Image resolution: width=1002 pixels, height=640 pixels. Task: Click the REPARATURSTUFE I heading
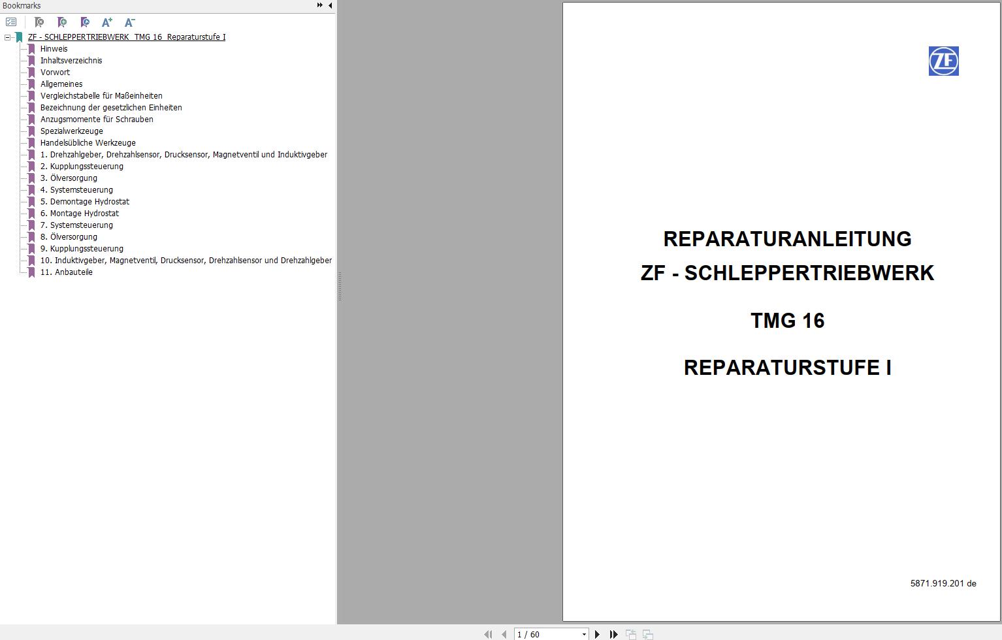[787, 368]
